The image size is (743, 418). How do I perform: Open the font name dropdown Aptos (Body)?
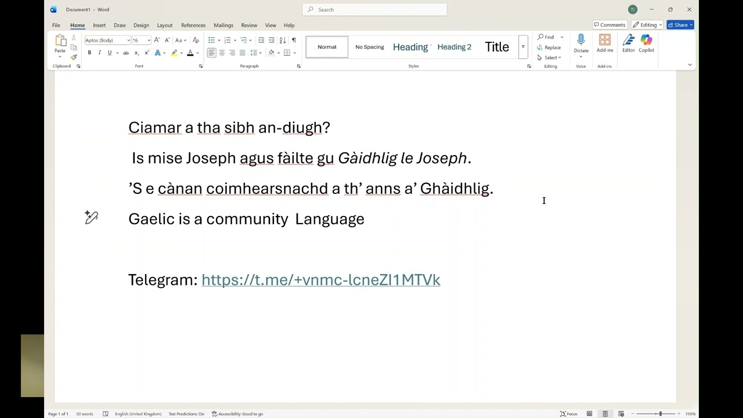point(128,40)
